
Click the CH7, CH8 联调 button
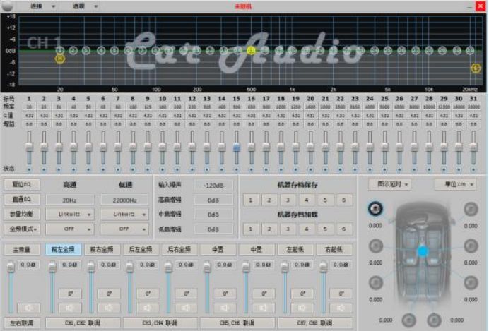pos(315,323)
